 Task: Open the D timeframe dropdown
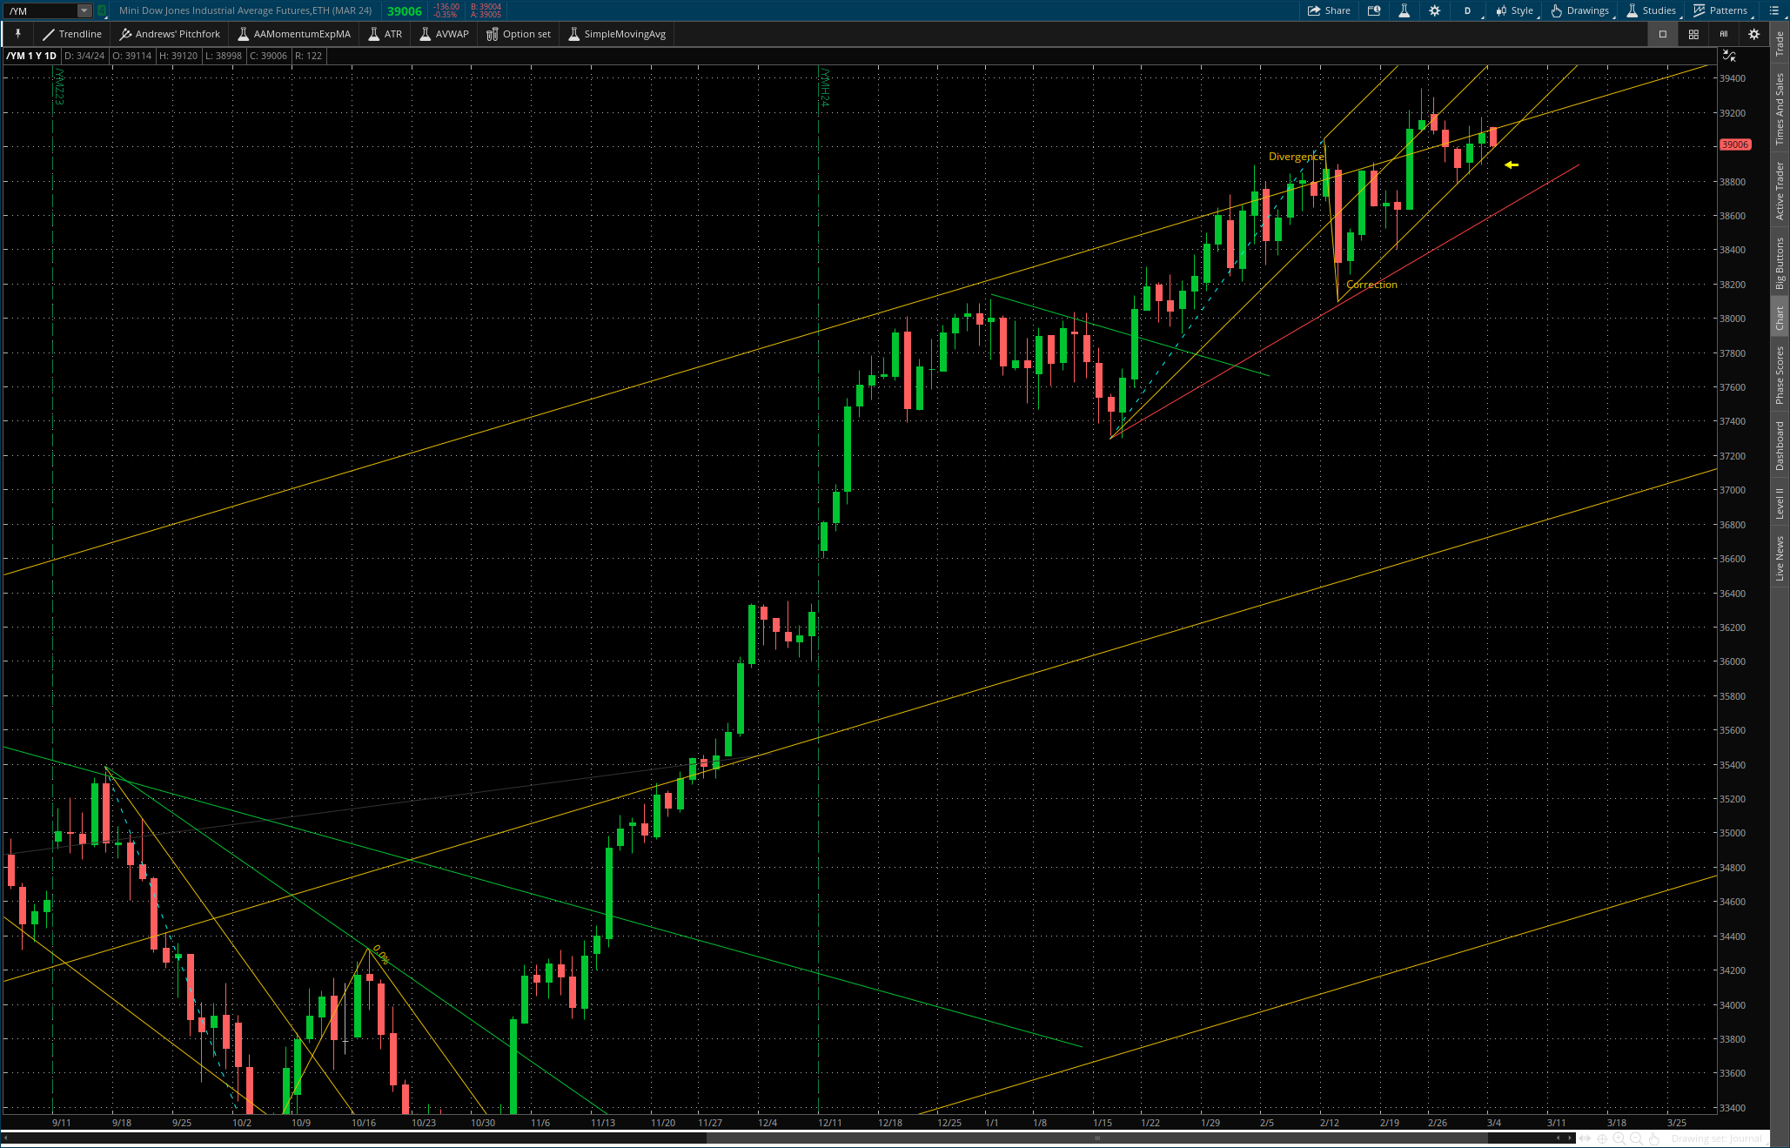pos(1469,10)
